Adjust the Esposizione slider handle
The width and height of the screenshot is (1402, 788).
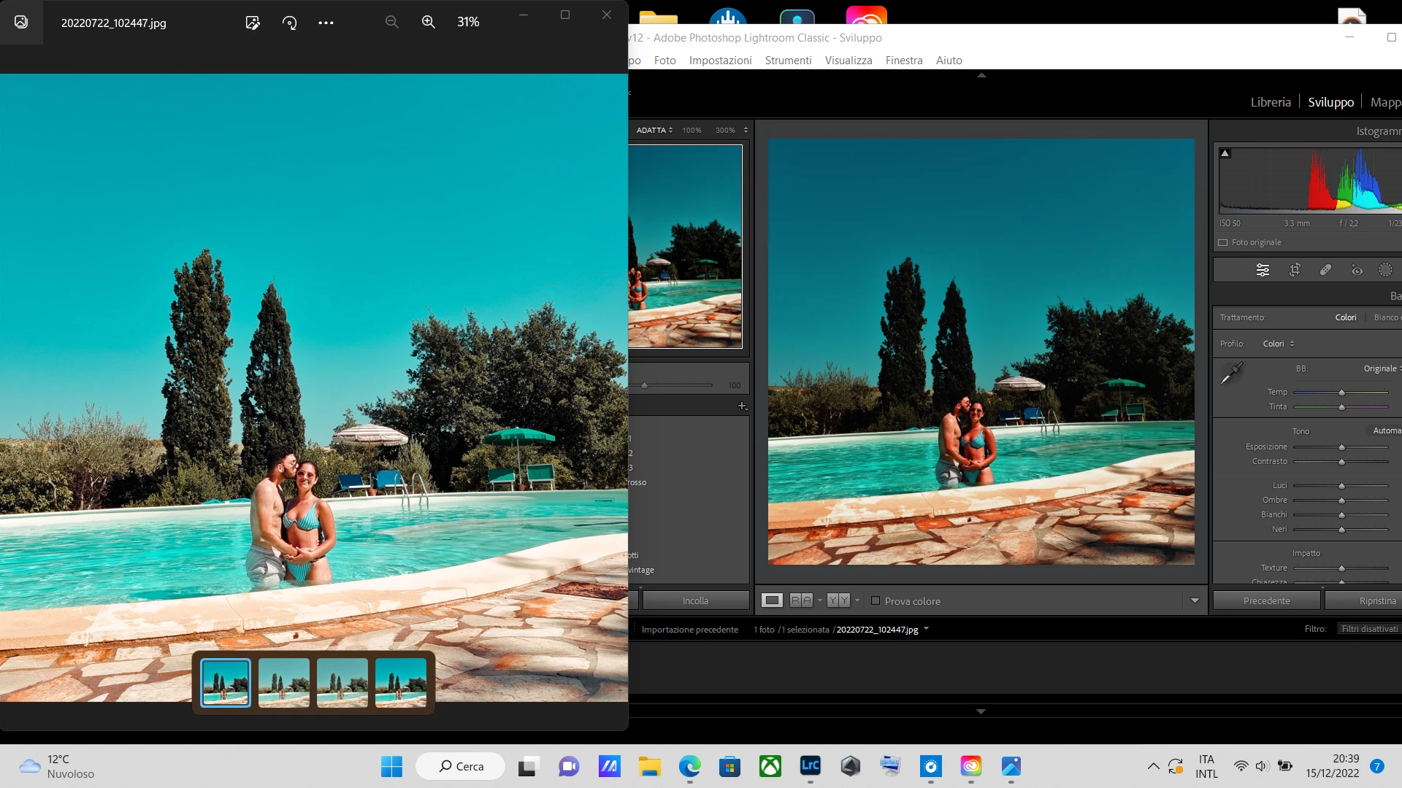1341,447
